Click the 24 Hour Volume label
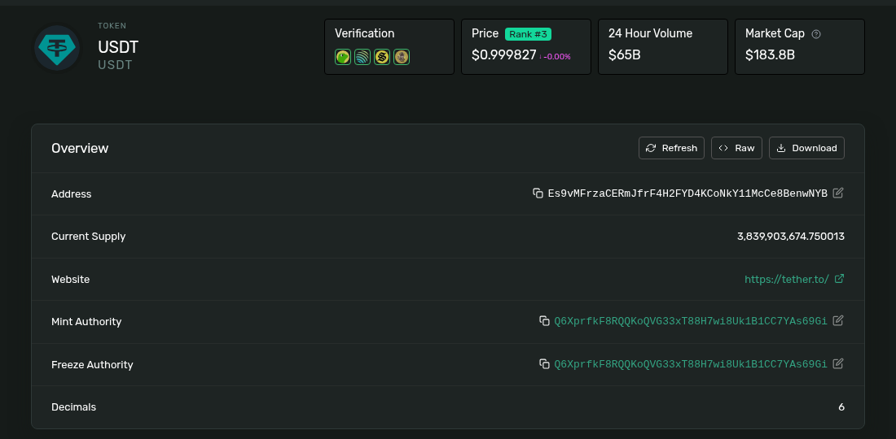896x439 pixels. coord(650,33)
